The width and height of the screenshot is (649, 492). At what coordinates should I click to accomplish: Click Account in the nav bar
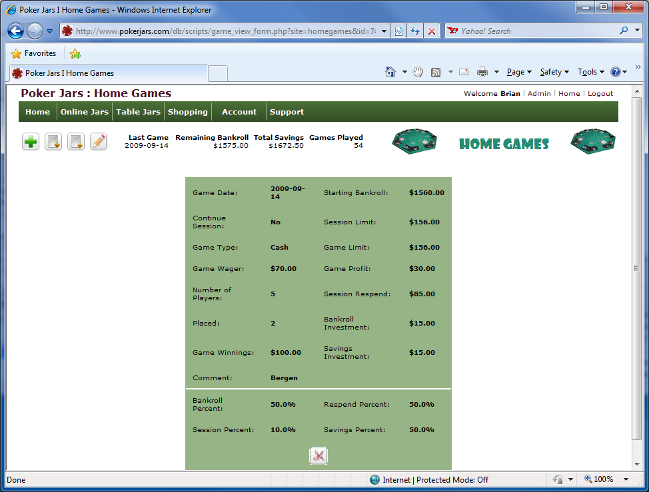click(x=239, y=112)
